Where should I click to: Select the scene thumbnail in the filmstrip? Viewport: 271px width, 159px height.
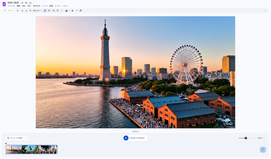point(32,149)
